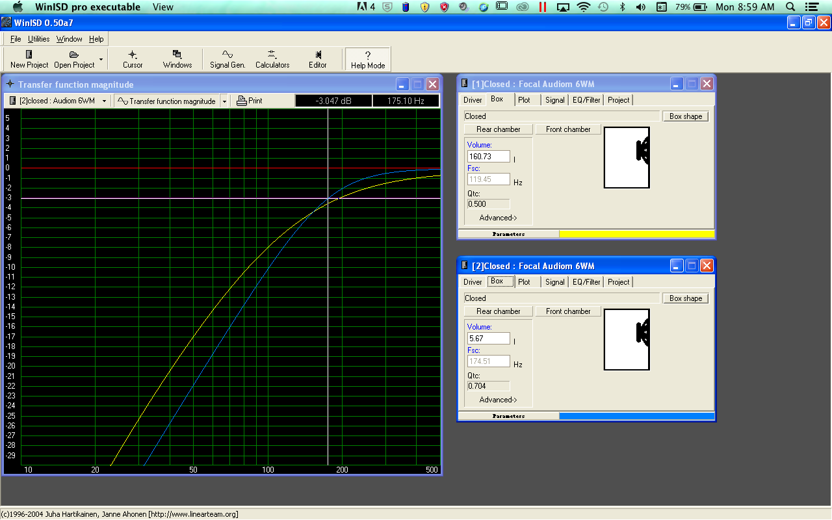This screenshot has width=832, height=520.
Task: Activate the Cursor tool in toolbar
Action: click(133, 59)
